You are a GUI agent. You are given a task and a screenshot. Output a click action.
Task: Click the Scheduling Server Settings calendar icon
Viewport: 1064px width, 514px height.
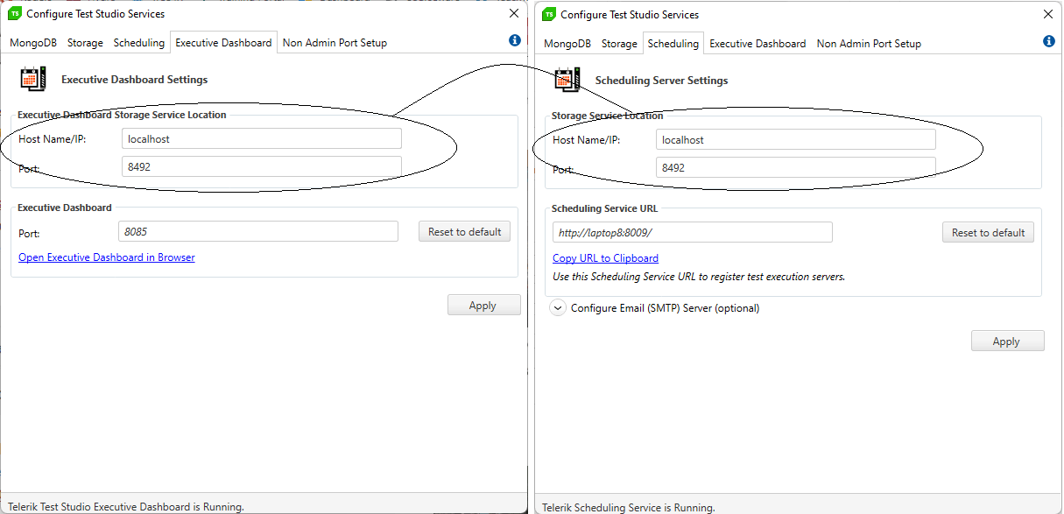567,80
